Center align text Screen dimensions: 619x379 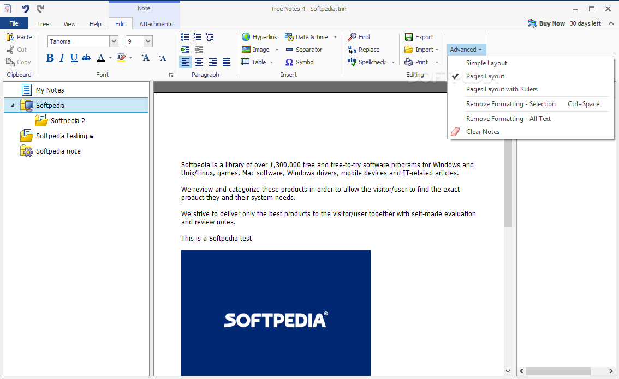[199, 62]
